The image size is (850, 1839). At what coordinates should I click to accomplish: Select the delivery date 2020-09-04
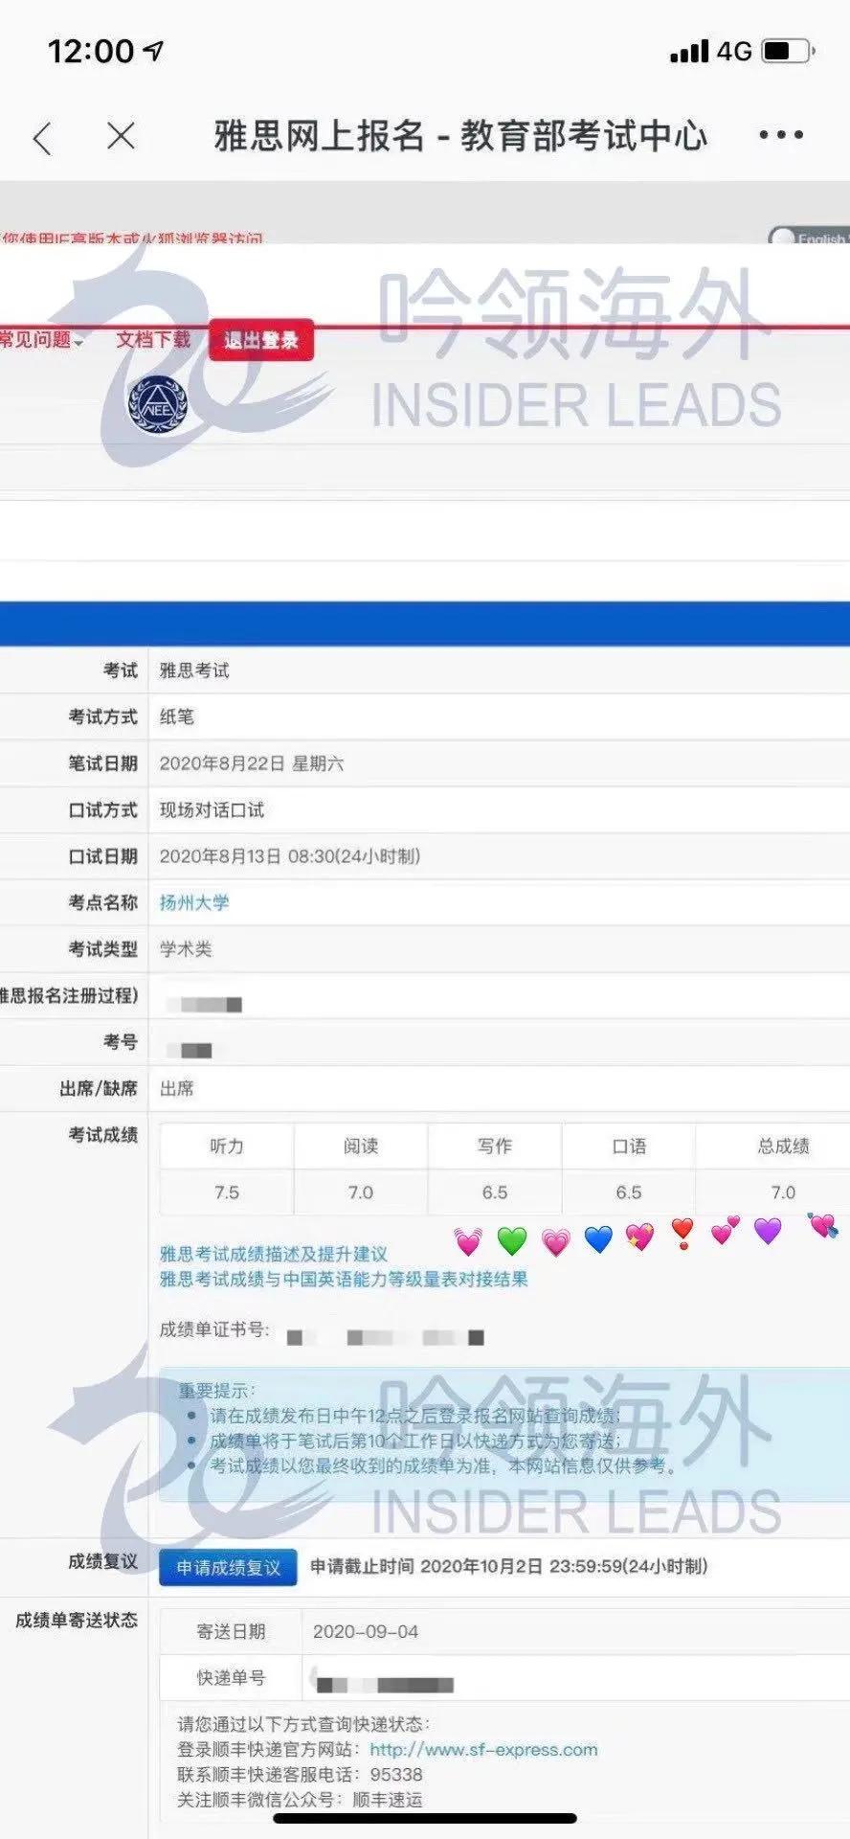click(366, 1631)
